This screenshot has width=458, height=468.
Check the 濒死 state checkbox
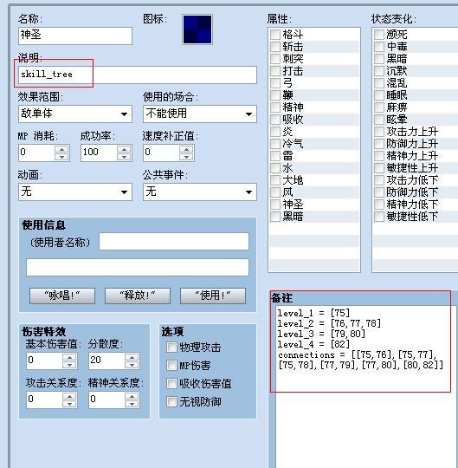[379, 35]
